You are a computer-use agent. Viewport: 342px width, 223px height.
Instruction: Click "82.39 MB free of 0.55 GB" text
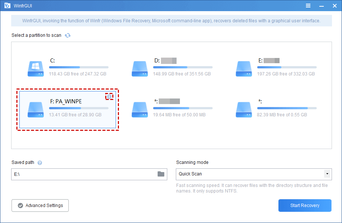click(282, 115)
